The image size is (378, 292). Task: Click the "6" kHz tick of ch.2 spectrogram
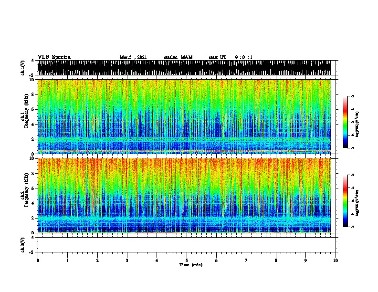pyautogui.click(x=33, y=188)
